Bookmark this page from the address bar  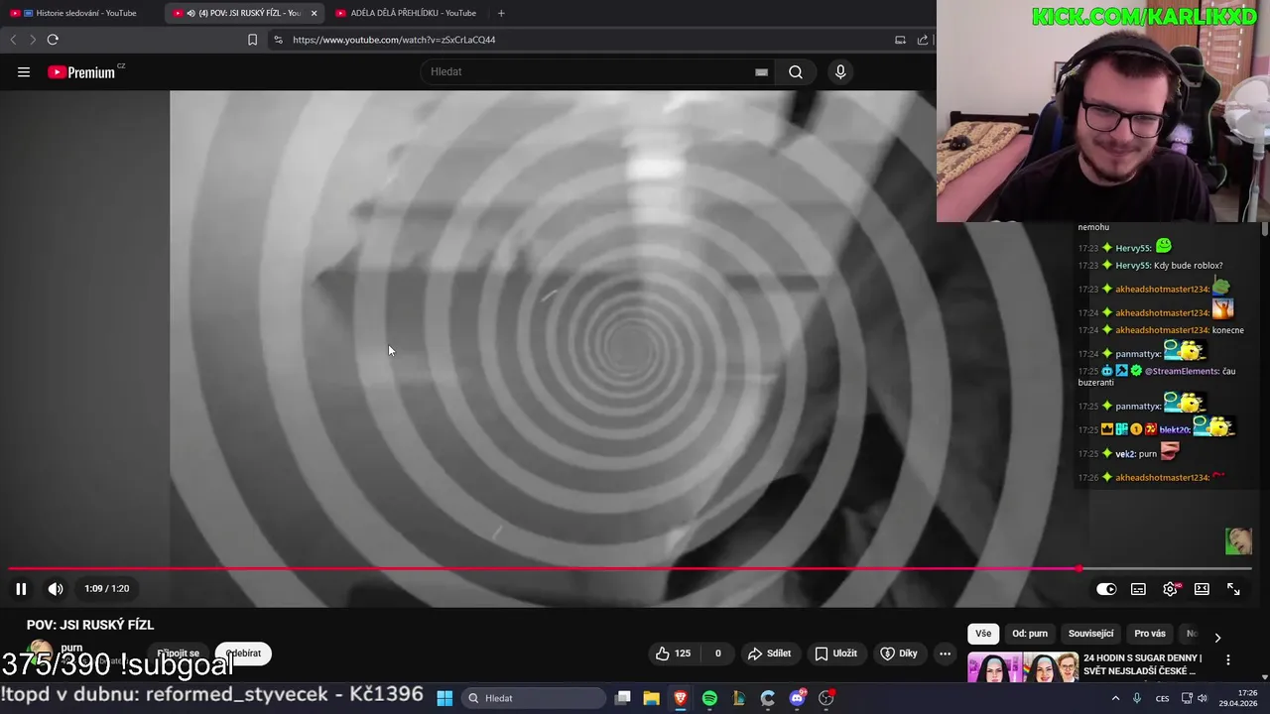point(252,40)
